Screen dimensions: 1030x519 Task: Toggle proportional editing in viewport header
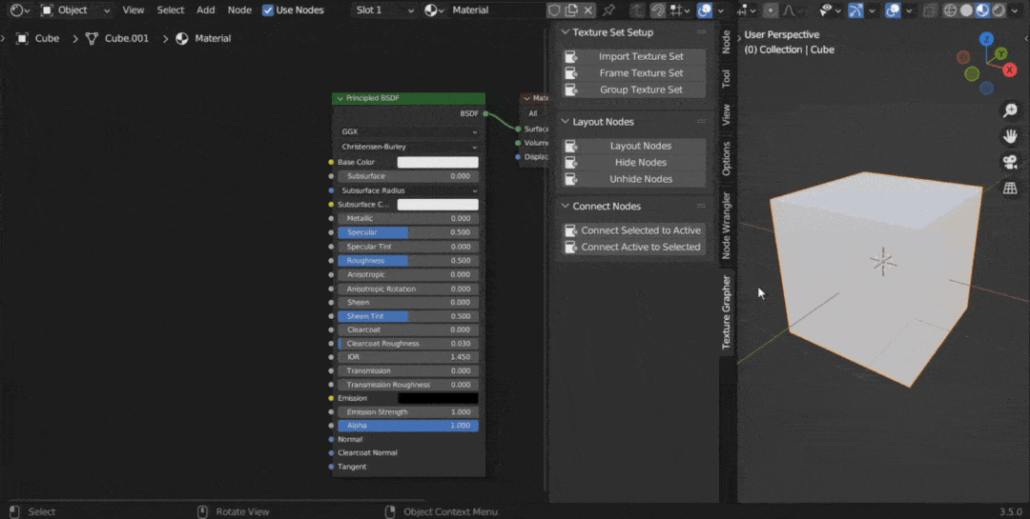tap(772, 10)
